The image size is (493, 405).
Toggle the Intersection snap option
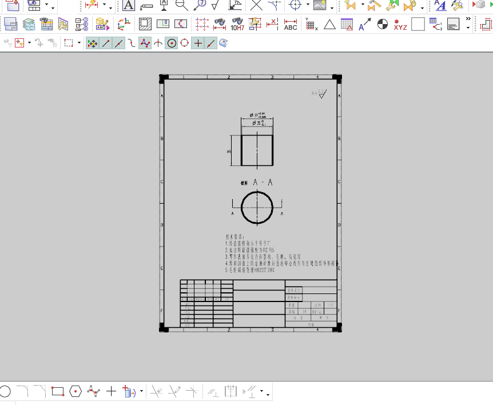point(158,43)
